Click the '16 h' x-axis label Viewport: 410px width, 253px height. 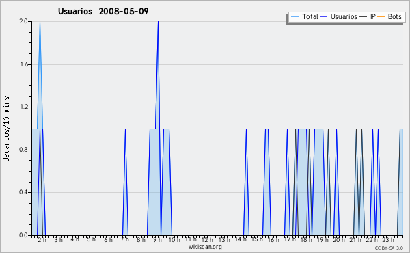click(273, 239)
